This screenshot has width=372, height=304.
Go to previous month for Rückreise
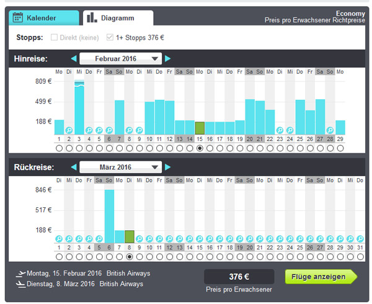74,168
